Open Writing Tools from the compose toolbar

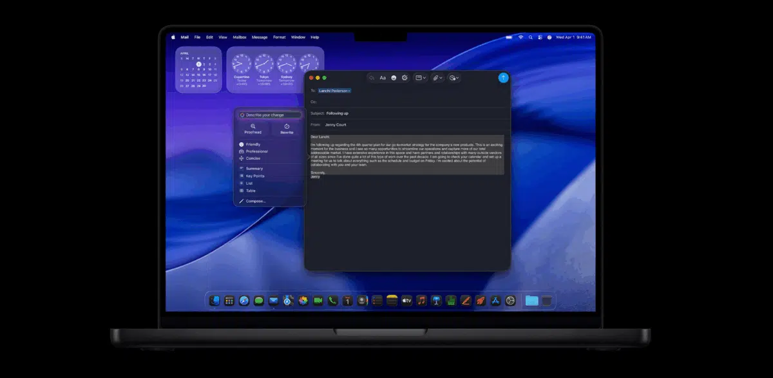tap(405, 77)
